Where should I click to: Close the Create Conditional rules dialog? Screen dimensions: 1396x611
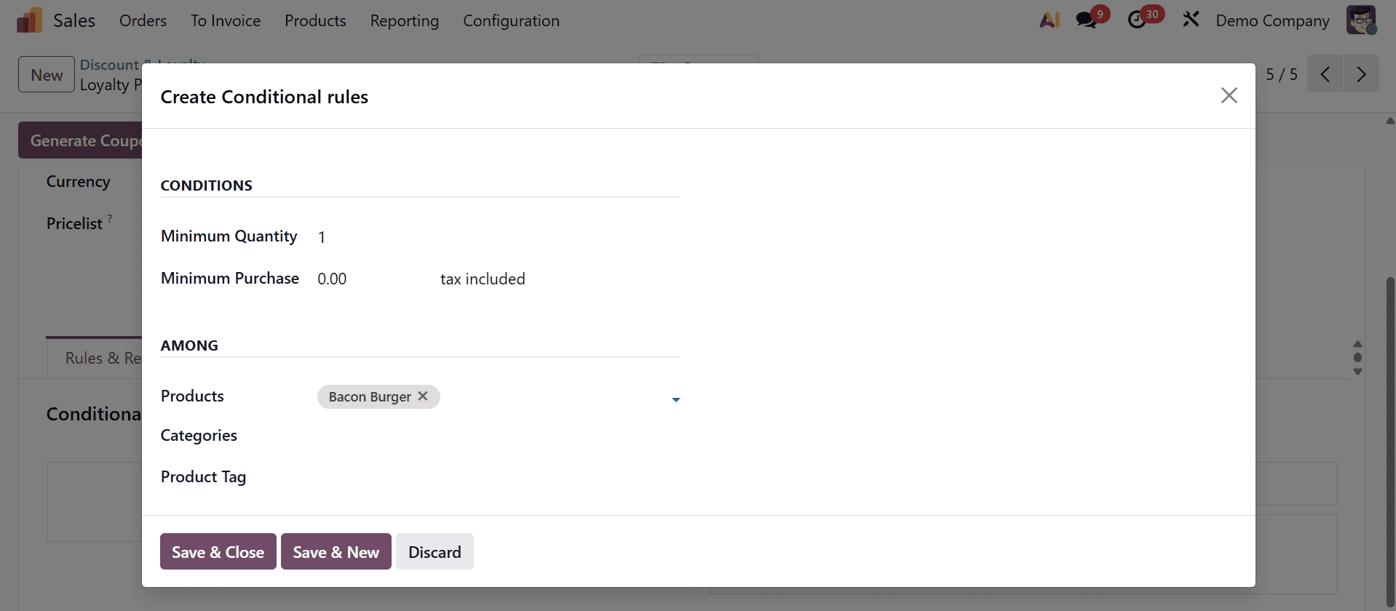[x=1229, y=95]
